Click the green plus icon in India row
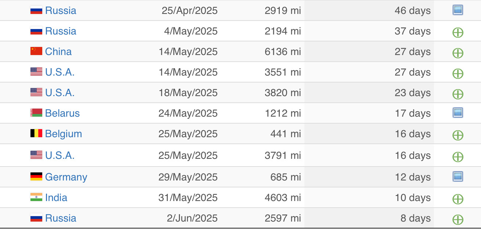481x230 pixels. click(458, 199)
